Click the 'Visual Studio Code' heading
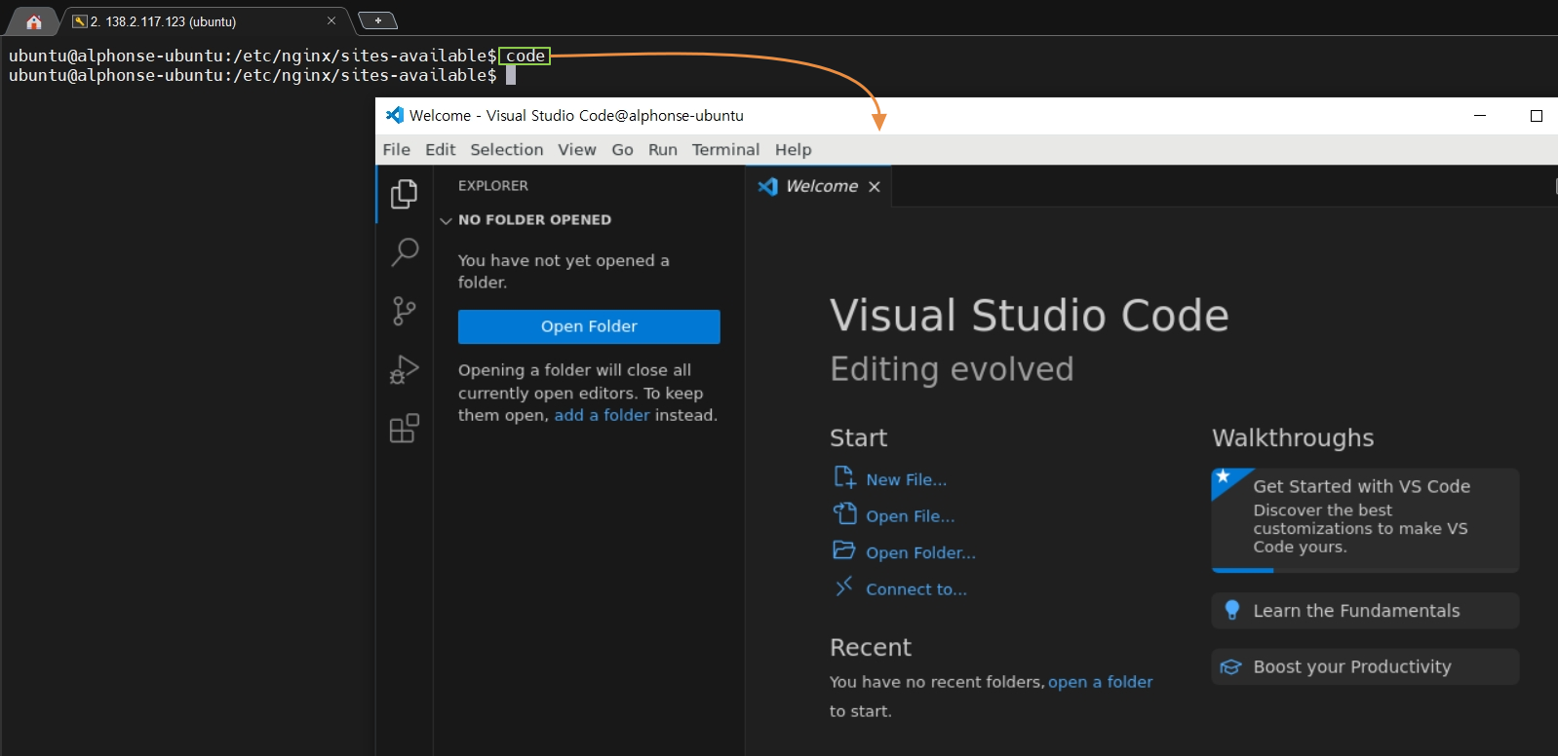The width and height of the screenshot is (1558, 756). (x=1029, y=316)
